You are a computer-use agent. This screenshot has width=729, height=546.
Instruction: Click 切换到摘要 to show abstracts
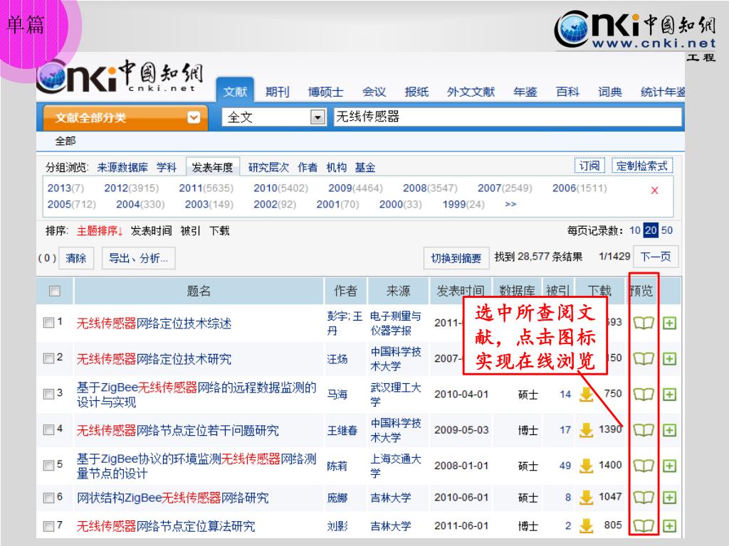[x=456, y=258]
